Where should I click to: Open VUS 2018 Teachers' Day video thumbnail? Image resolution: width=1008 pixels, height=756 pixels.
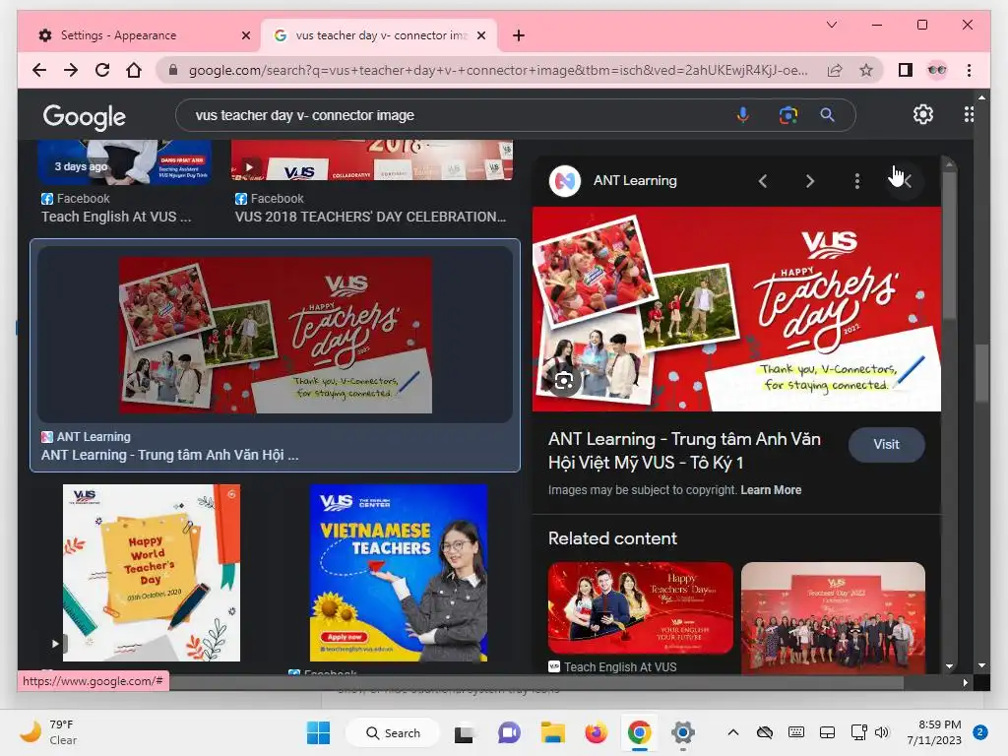click(x=371, y=160)
